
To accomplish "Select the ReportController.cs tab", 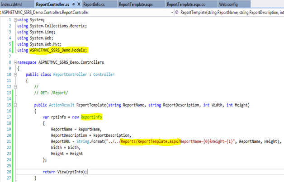I will click(52, 5).
